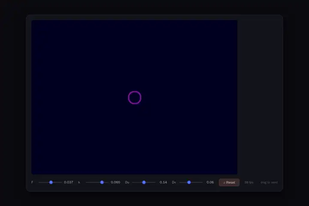Click the F feed-rate slider handle
This screenshot has width=309, height=206.
(51, 182)
